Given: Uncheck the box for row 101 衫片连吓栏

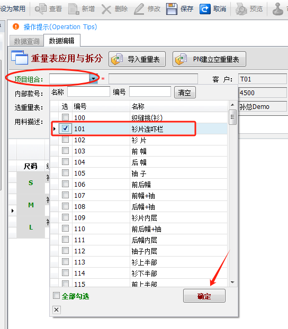Looking at the screenshot, I should tap(65, 128).
